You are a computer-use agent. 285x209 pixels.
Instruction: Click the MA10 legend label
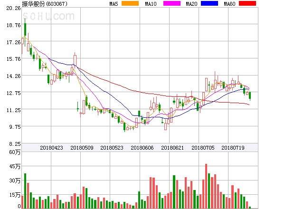(151, 4)
